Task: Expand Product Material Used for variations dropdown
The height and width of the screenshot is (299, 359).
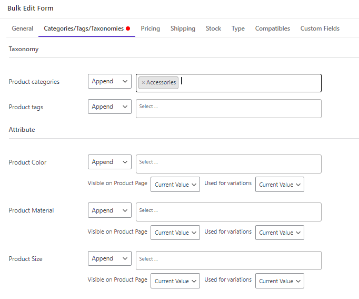Action: click(280, 233)
